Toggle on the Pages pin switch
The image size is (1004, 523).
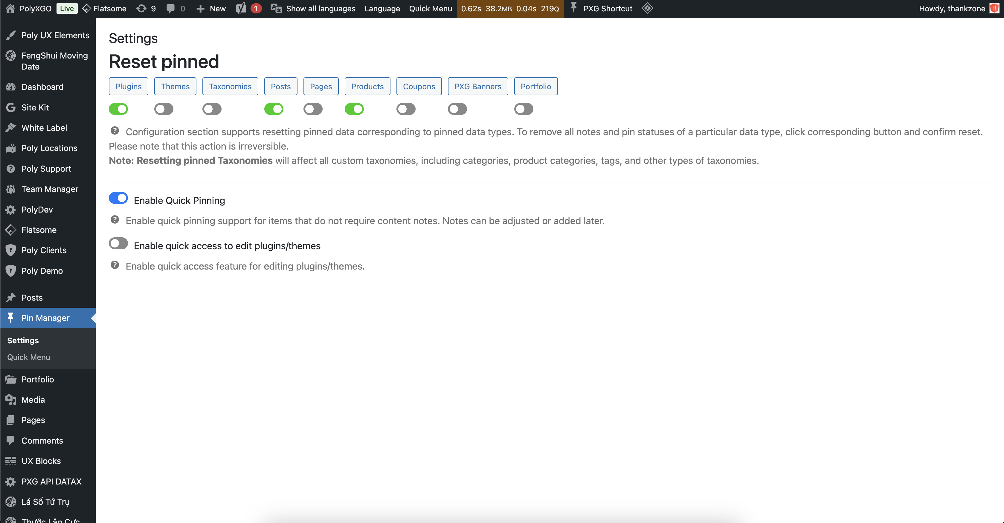313,109
